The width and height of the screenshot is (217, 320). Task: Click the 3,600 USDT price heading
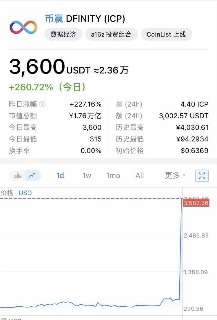[37, 67]
